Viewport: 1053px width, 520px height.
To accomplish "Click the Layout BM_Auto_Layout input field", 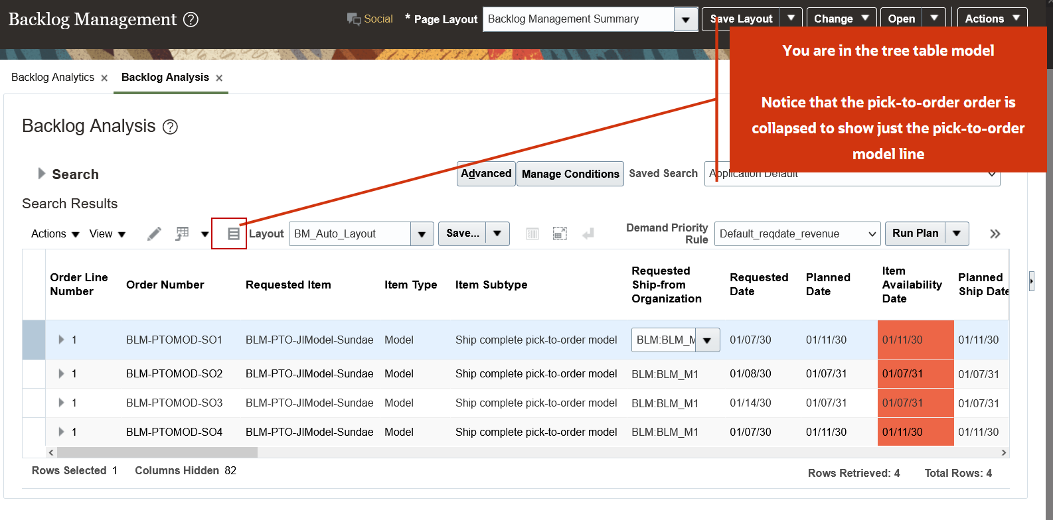I will pos(350,233).
